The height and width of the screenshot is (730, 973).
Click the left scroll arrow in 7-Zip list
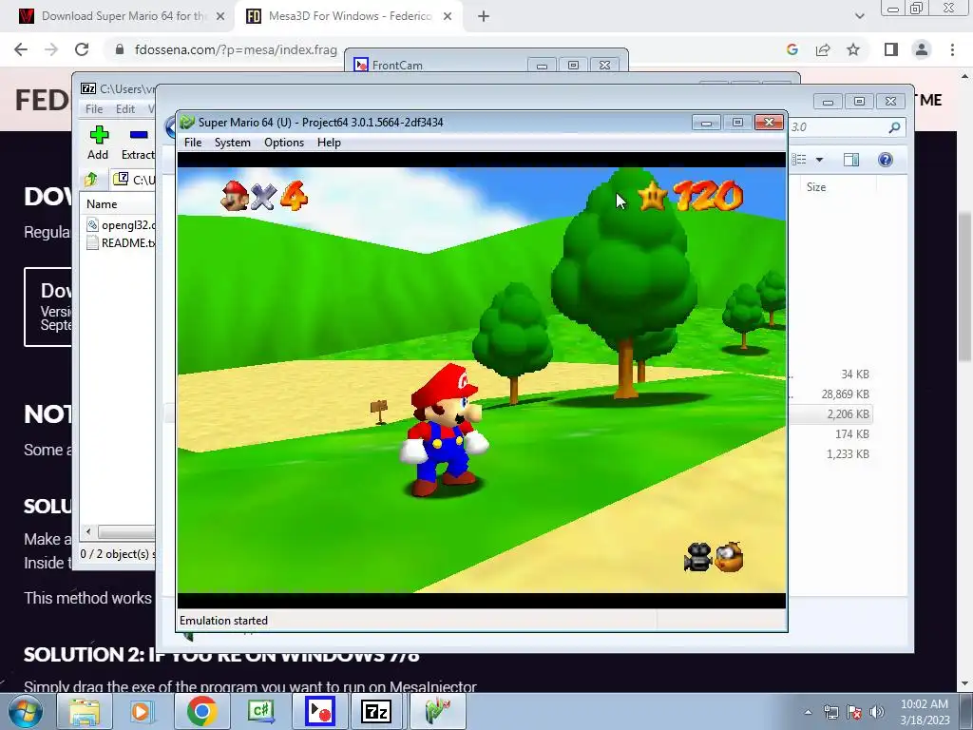[x=88, y=531]
